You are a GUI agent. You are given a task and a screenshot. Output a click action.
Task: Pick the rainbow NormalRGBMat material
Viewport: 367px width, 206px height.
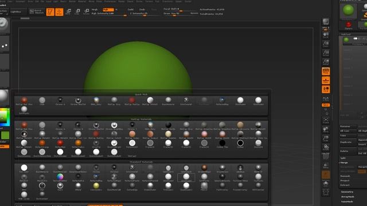click(60, 178)
